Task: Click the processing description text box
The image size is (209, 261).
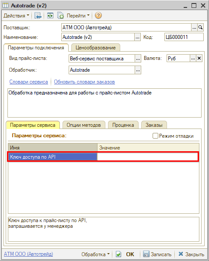Action: pyautogui.click(x=104, y=103)
